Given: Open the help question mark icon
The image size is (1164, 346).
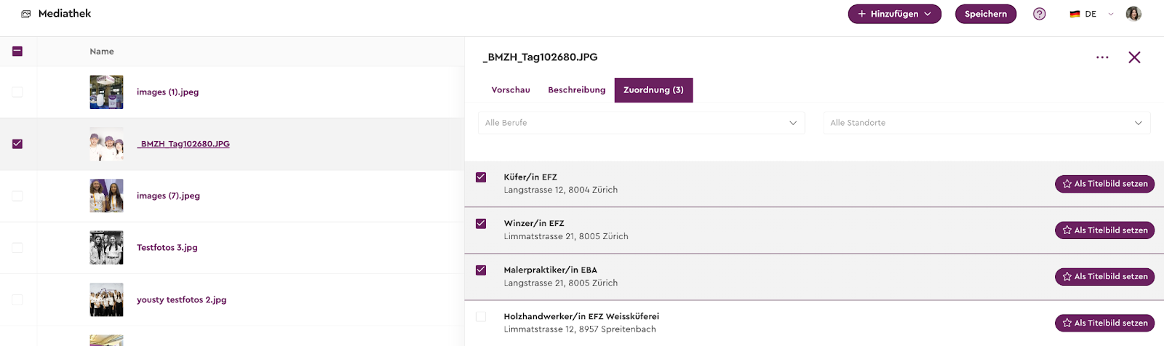Looking at the screenshot, I should (1040, 14).
